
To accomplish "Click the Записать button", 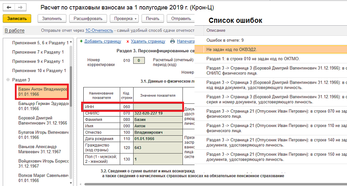I will [x=17, y=18].
